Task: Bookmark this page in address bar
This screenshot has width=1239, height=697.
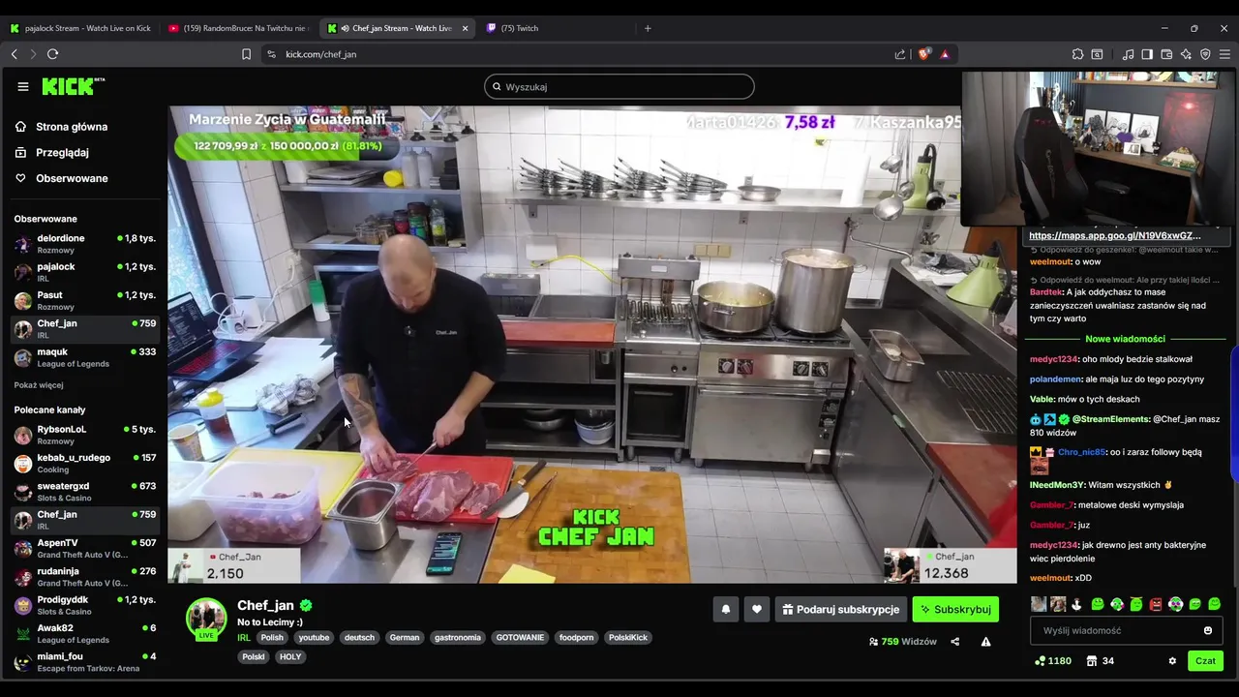Action: pyautogui.click(x=247, y=54)
